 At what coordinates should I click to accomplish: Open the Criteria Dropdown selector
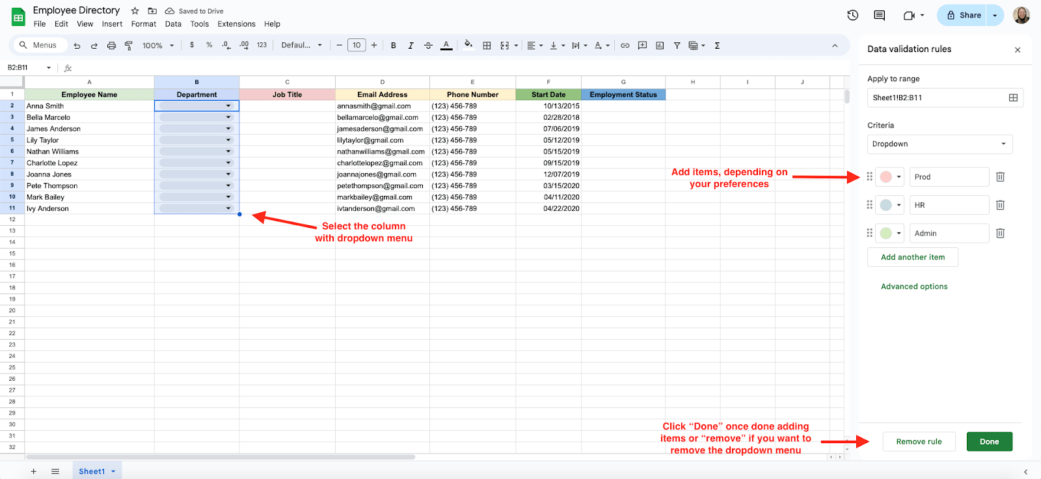click(x=940, y=144)
